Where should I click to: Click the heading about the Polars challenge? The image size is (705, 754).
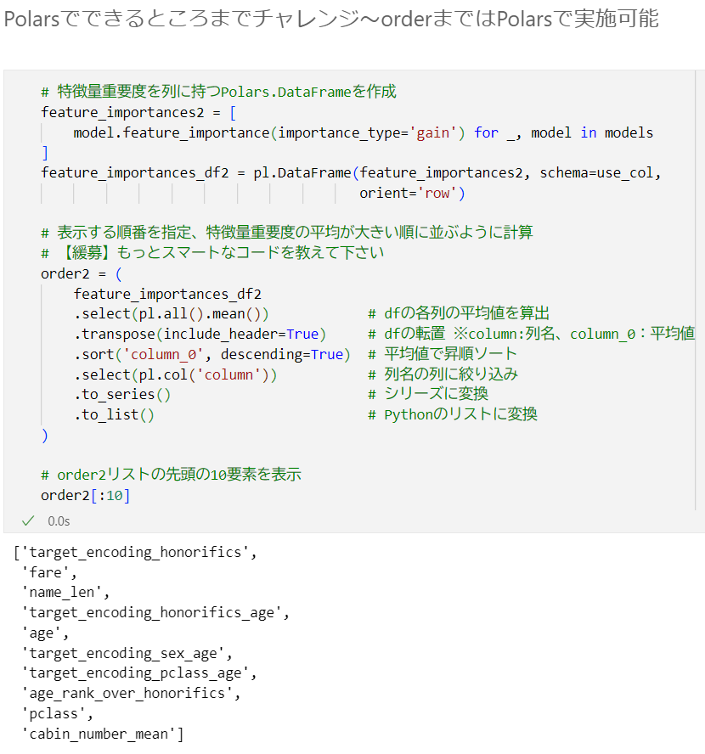331,20
